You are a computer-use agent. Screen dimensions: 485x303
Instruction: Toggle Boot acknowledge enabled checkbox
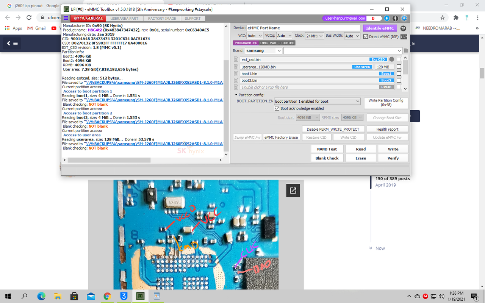tap(277, 108)
